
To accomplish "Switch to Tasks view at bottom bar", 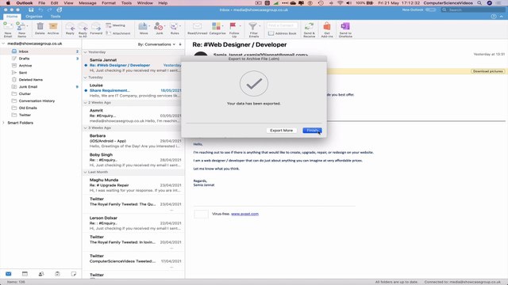I will 57,274.
